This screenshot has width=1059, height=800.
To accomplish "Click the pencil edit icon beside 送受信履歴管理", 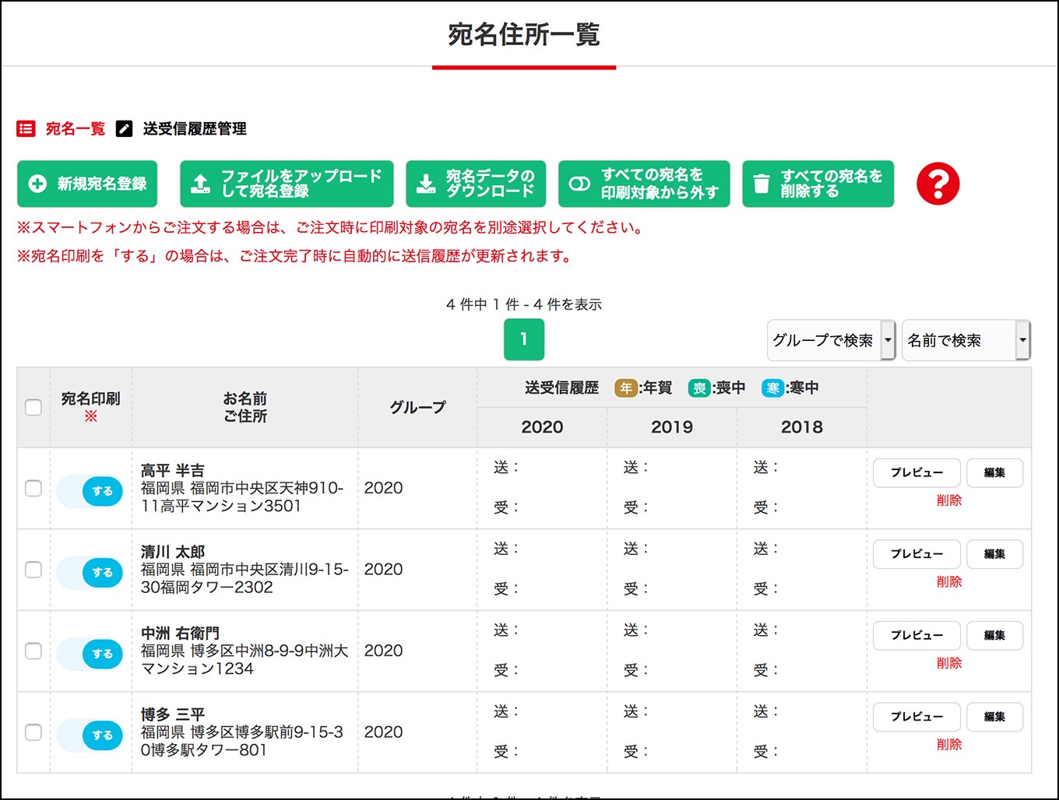I will coord(124,128).
